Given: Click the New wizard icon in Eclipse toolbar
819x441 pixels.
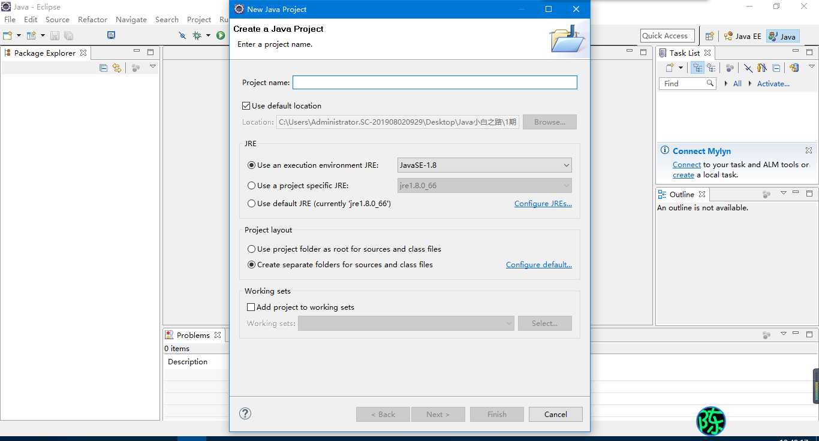Looking at the screenshot, I should [x=8, y=35].
